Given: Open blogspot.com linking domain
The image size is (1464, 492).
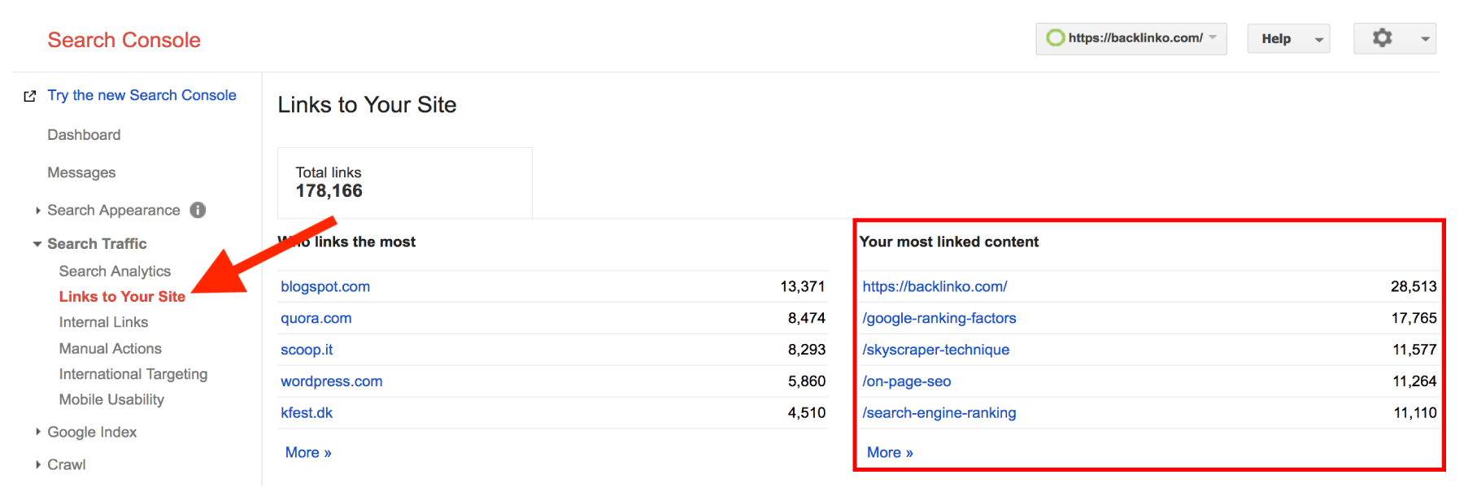Looking at the screenshot, I should point(325,286).
